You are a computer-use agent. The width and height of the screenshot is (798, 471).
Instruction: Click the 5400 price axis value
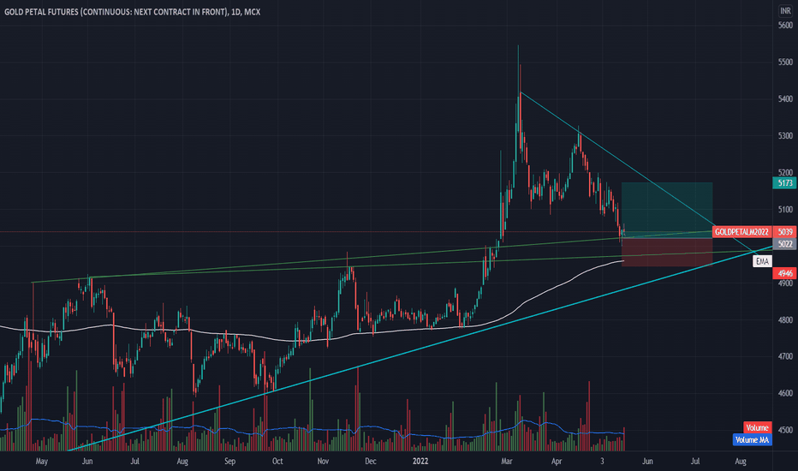[785, 98]
